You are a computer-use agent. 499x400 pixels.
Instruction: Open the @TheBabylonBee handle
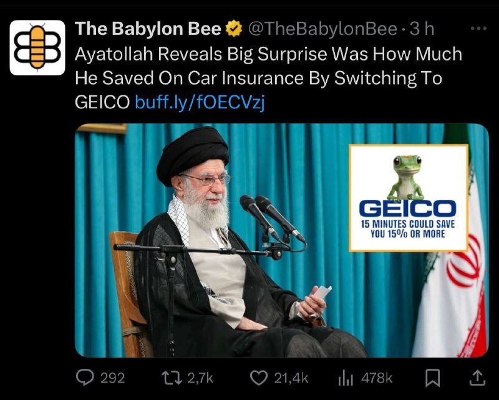pos(322,29)
